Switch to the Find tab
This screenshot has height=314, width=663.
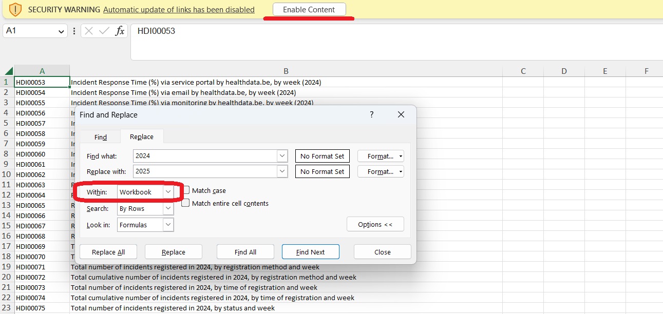pyautogui.click(x=101, y=137)
